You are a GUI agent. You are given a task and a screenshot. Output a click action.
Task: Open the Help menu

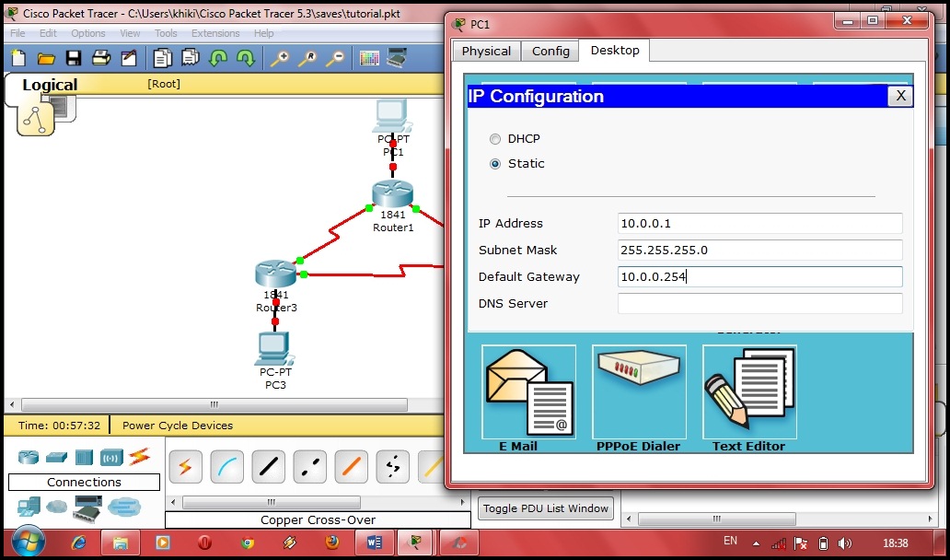pyautogui.click(x=263, y=33)
